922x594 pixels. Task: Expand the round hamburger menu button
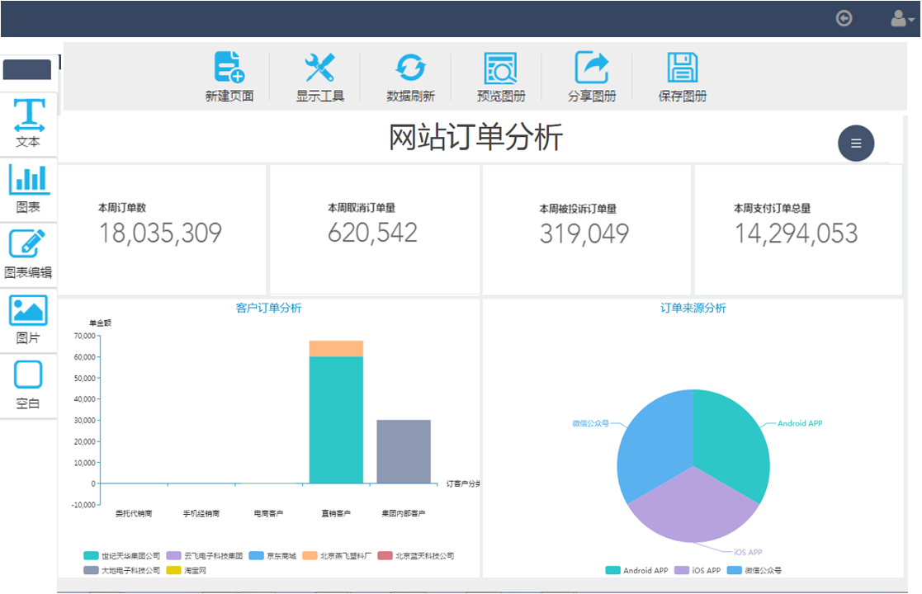(x=856, y=144)
